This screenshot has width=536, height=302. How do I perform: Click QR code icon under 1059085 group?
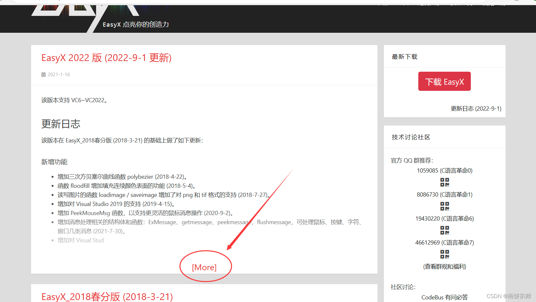pos(445,182)
